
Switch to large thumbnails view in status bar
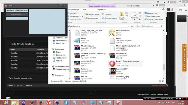163,81
